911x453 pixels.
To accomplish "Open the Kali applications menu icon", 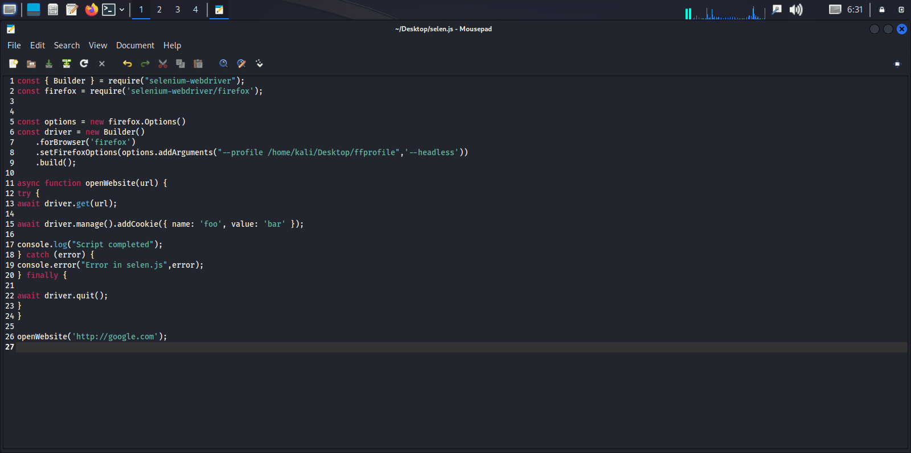I will click(x=10, y=10).
